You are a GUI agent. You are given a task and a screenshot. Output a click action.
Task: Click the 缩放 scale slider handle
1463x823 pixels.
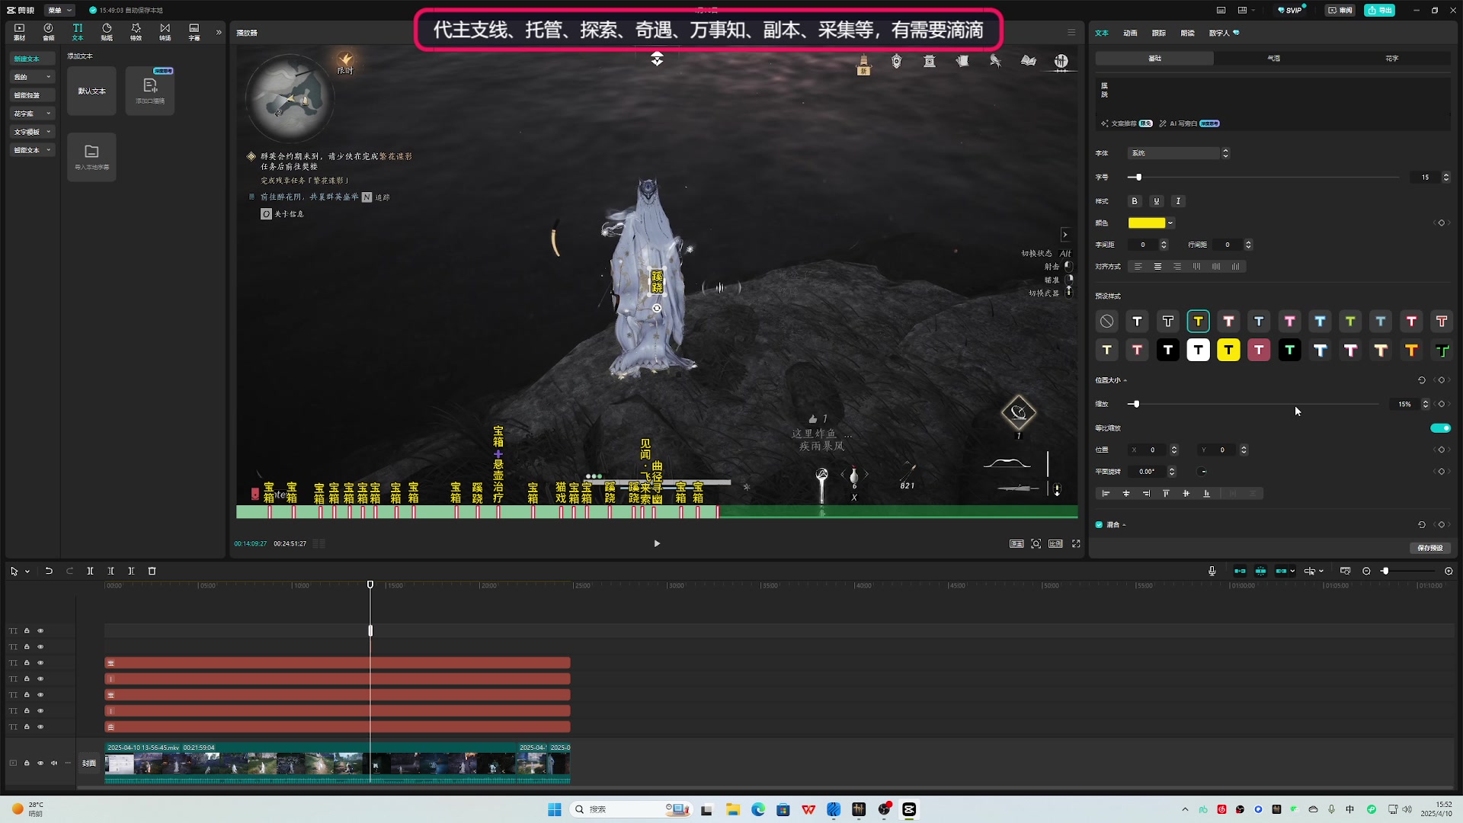(1136, 404)
